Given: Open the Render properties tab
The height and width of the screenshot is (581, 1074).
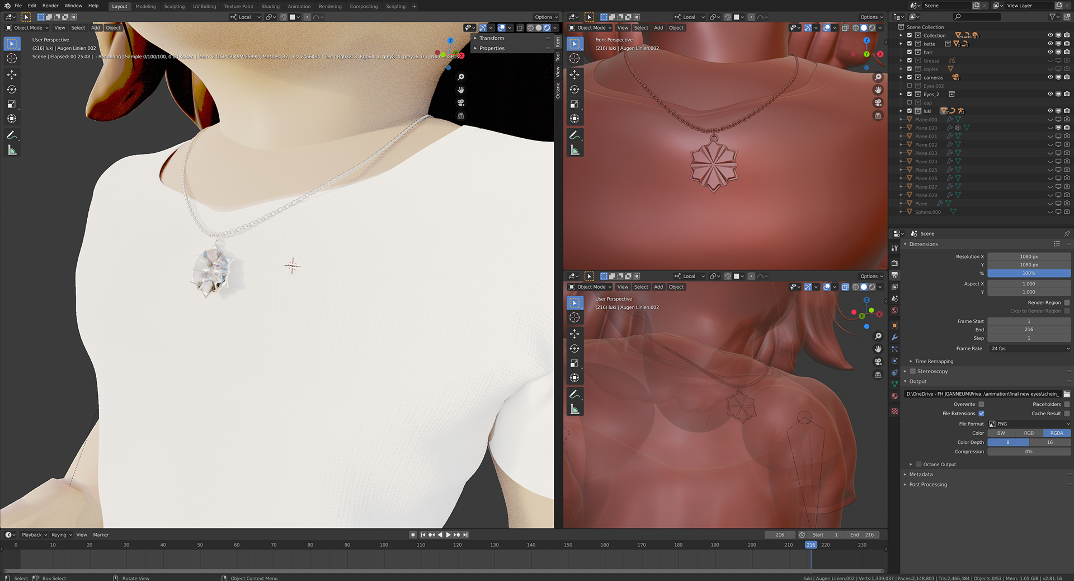Looking at the screenshot, I should tap(894, 263).
